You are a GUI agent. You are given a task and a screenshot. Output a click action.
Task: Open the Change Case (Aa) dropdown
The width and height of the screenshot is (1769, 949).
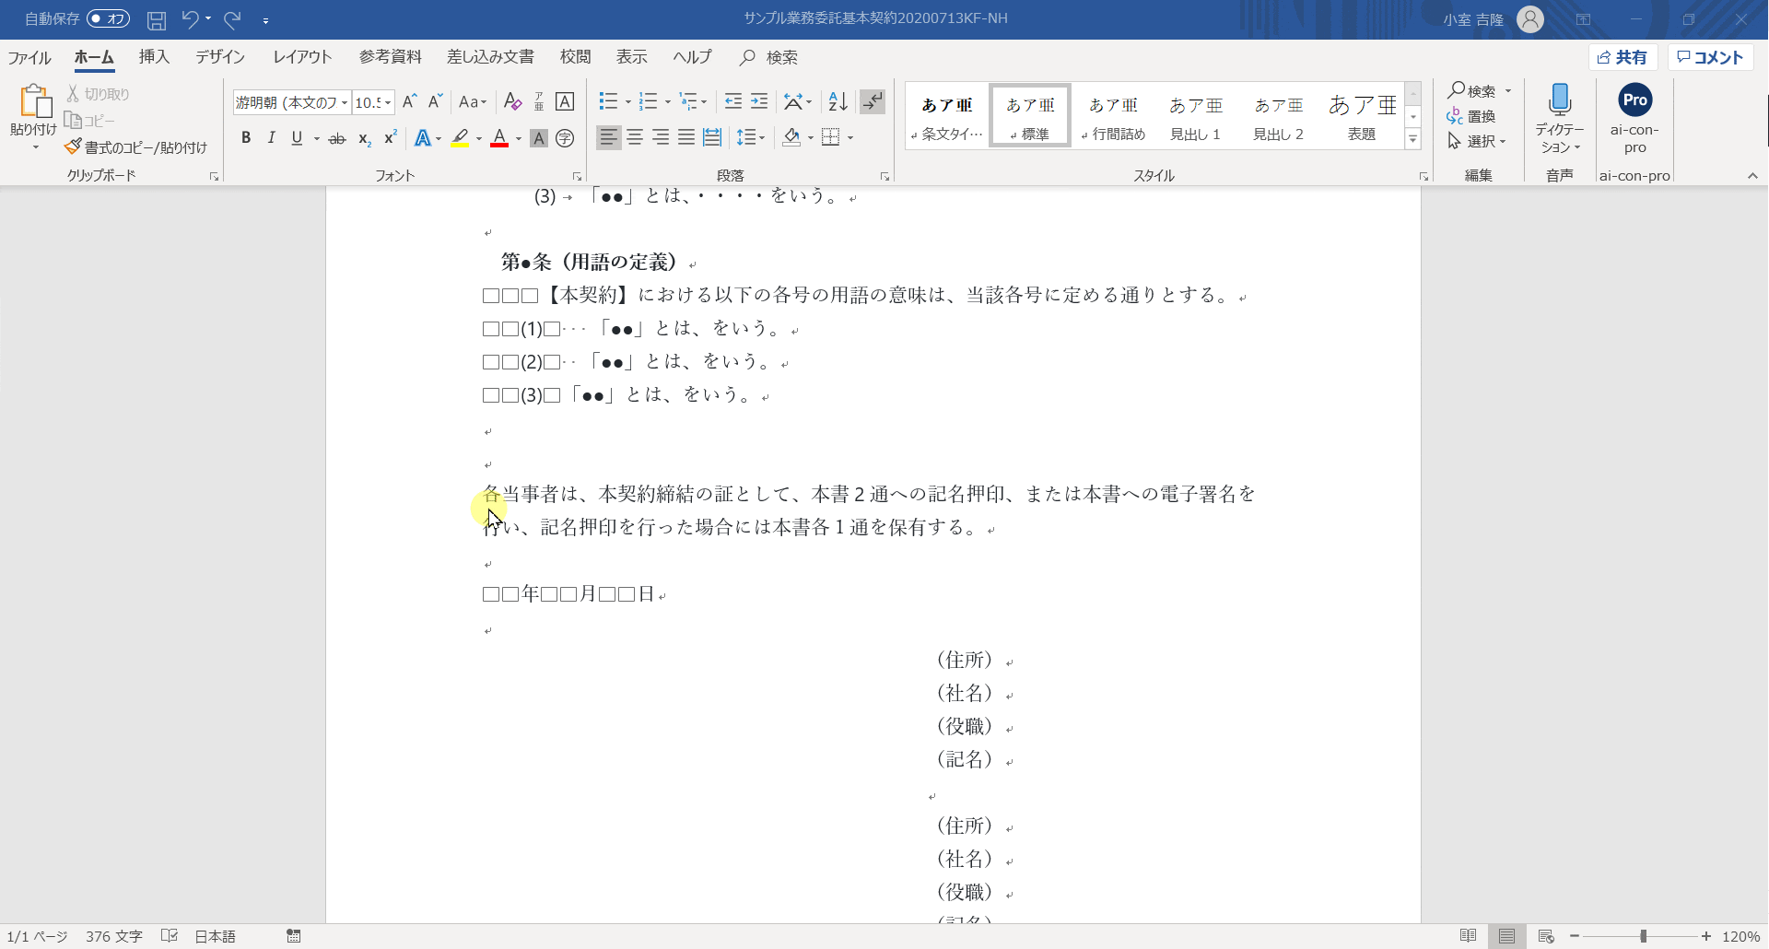coord(472,101)
